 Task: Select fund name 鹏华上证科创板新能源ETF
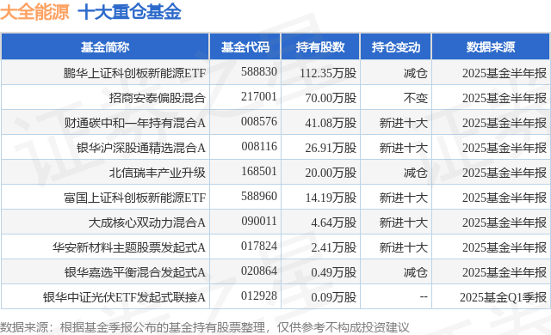pos(134,73)
